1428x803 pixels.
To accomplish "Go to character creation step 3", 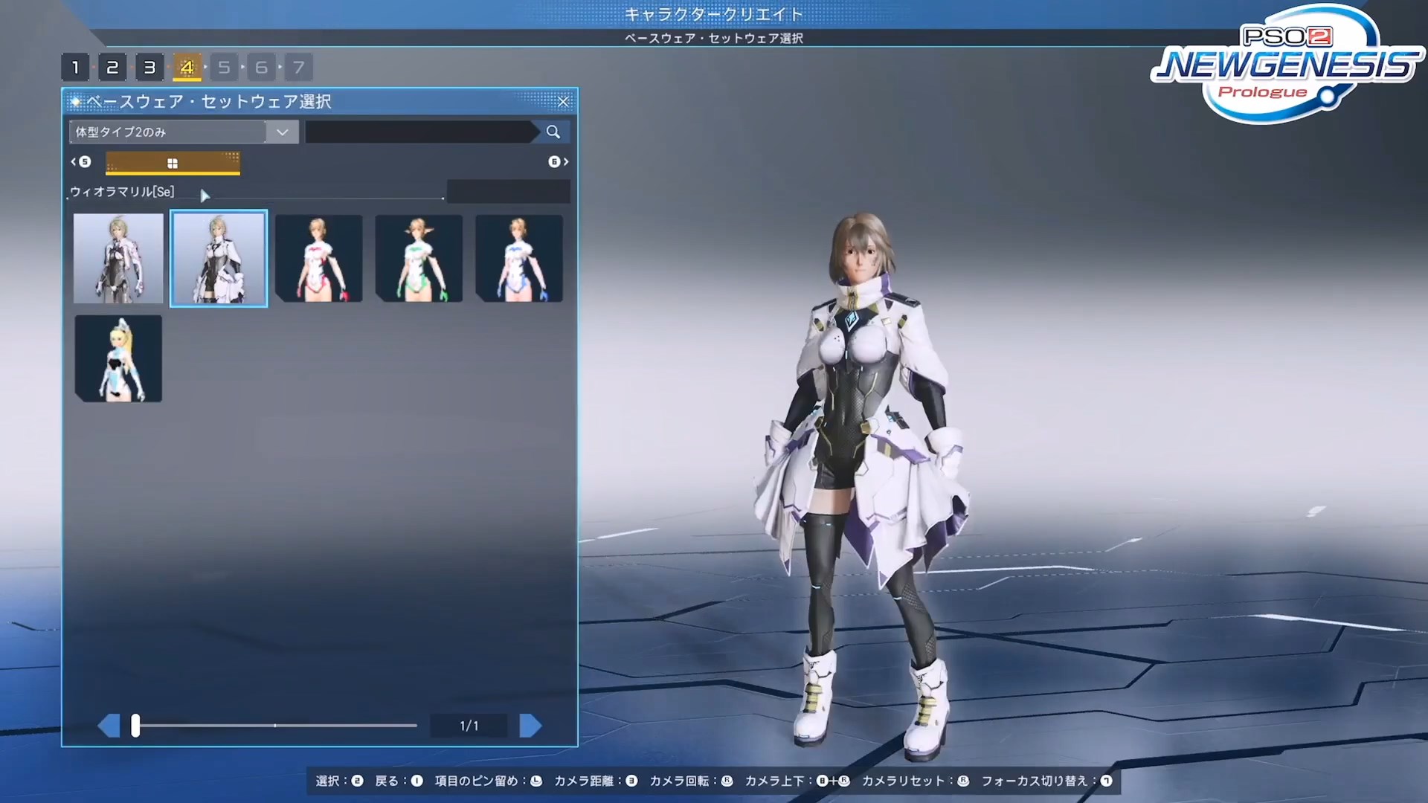I will pyautogui.click(x=149, y=68).
